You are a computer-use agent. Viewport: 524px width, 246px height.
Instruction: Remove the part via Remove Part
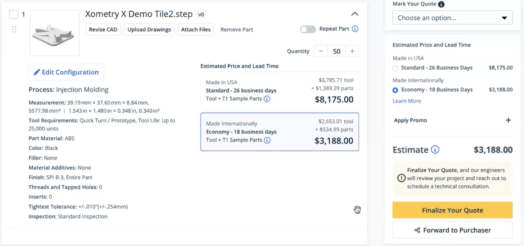236,29
